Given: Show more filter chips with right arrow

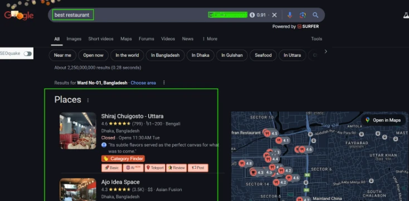Looking at the screenshot, I should (325, 52).
